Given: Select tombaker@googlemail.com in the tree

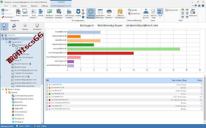Looking at the screenshot, I should click(25, 80).
